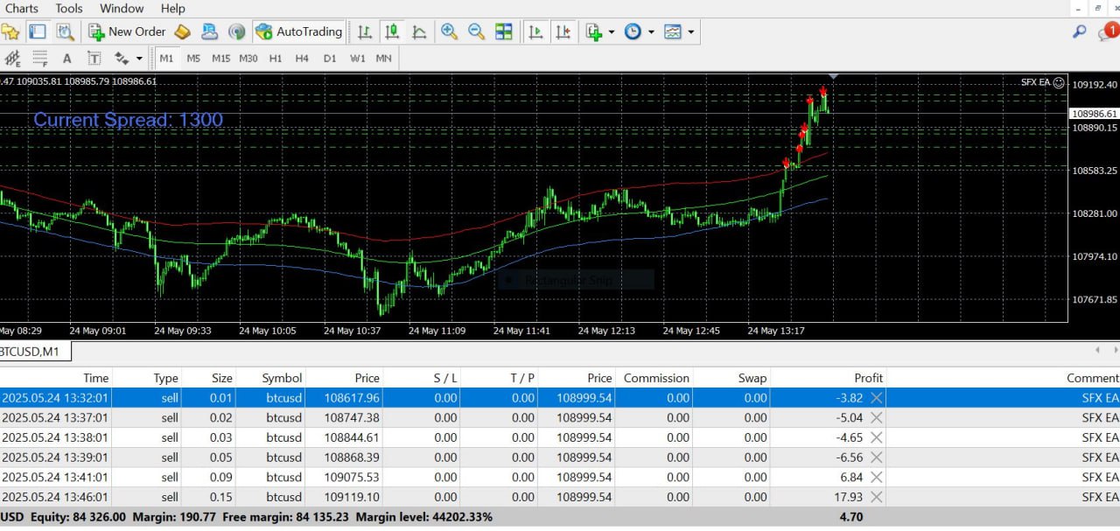Expand the periodicity clock dropdown arrow
The width and height of the screenshot is (1120, 531).
(651, 31)
